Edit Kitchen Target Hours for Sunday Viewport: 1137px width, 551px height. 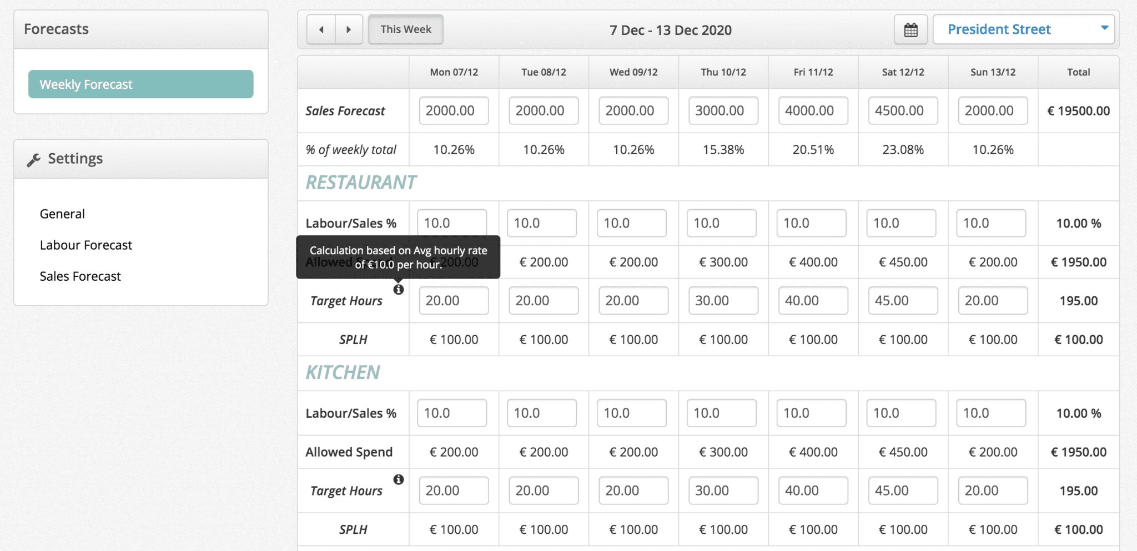992,491
